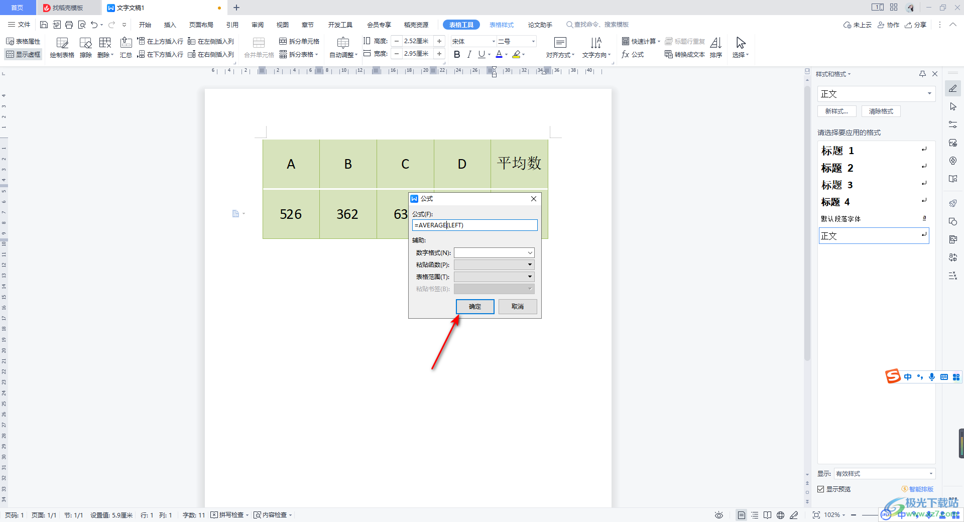This screenshot has width=964, height=522.
Task: Close the Styles and Formatting panel
Action: tap(935, 74)
